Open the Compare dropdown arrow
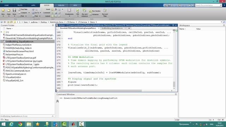Screen dimensions: 226x127 [29, 13]
